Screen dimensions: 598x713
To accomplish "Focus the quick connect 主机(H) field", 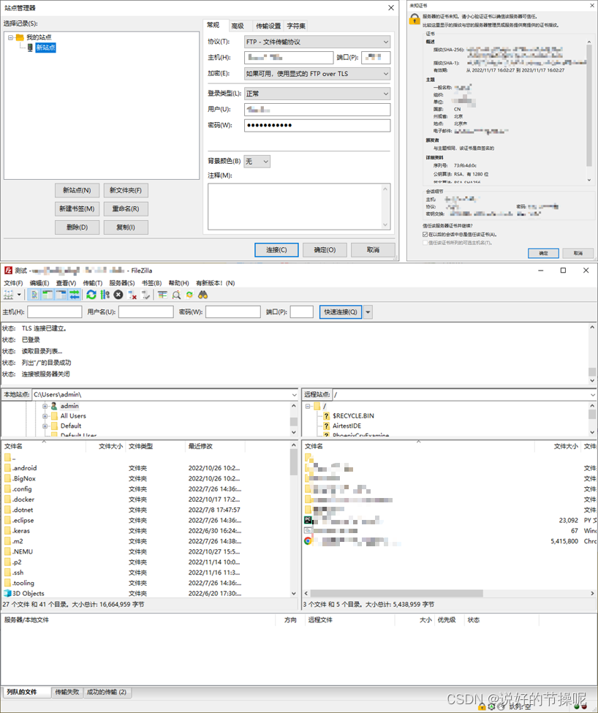I will point(55,312).
